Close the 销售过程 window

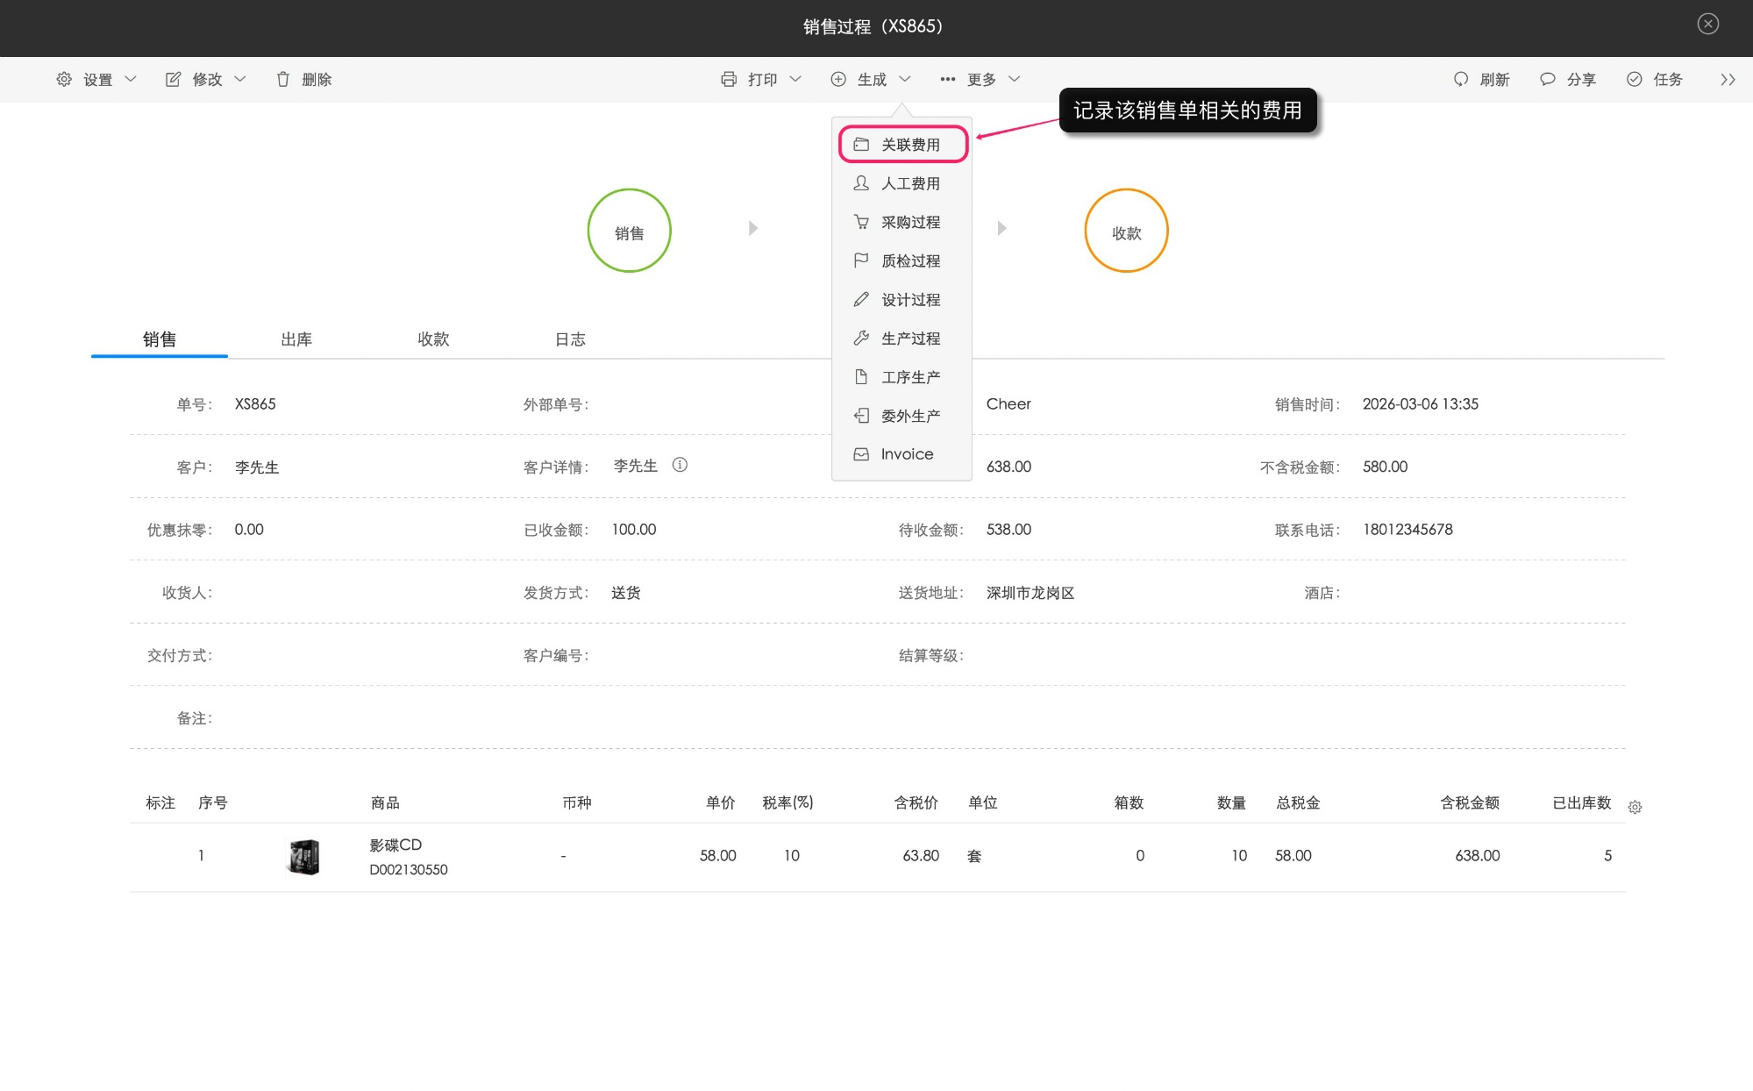pyautogui.click(x=1707, y=25)
